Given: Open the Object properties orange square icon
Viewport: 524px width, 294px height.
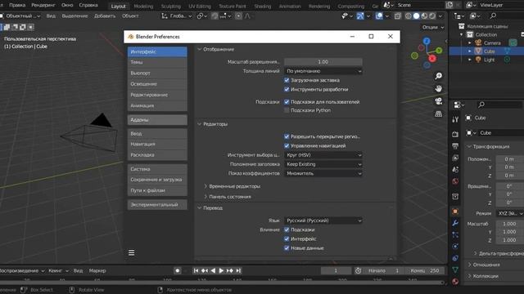Looking at the screenshot, I should coord(455,212).
